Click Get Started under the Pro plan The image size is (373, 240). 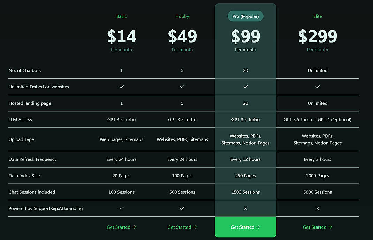[245, 227]
